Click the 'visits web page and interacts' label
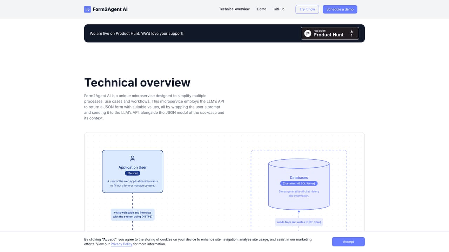This screenshot has width=449, height=252. pos(133,215)
